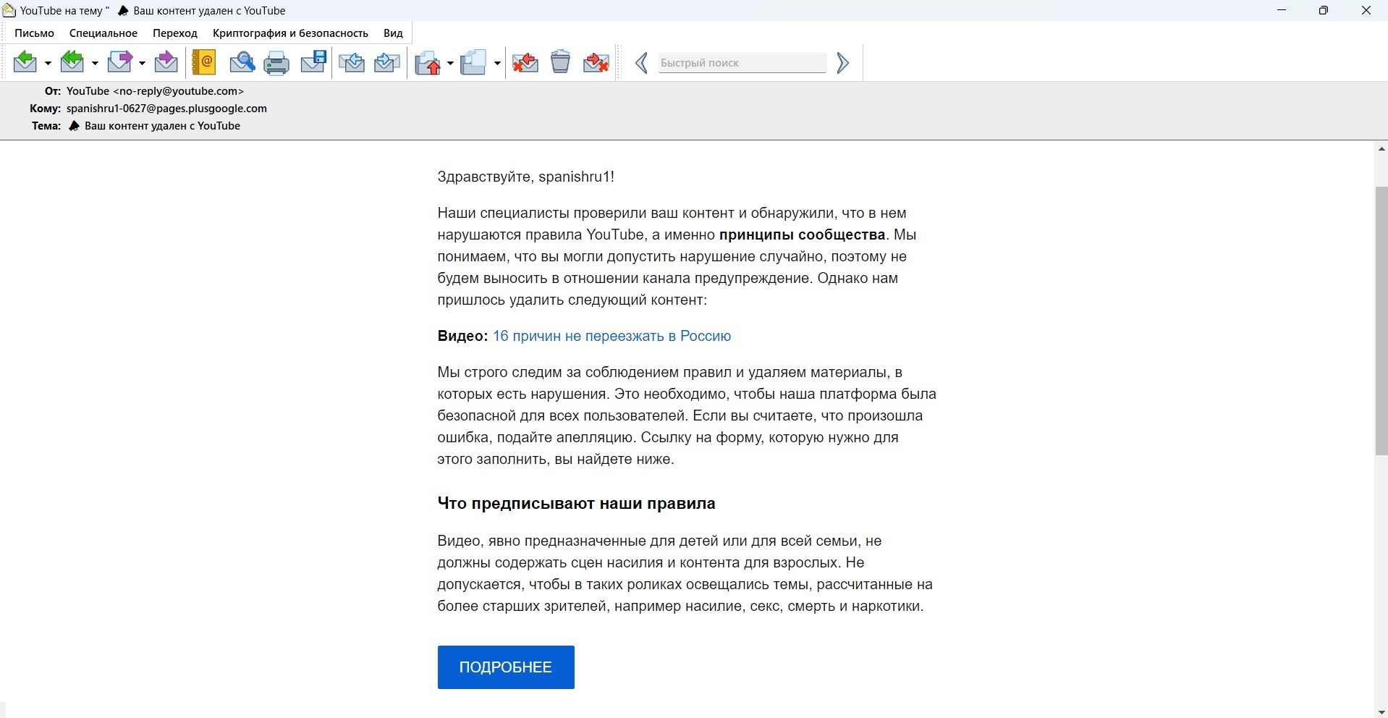Expand the Reply to All dropdown arrow
Screen dimensions: 1388x718
95,64
